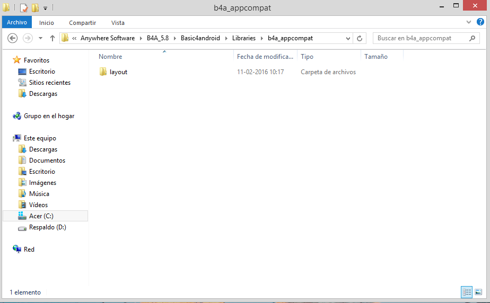Select Red in the navigation pane

29,249
